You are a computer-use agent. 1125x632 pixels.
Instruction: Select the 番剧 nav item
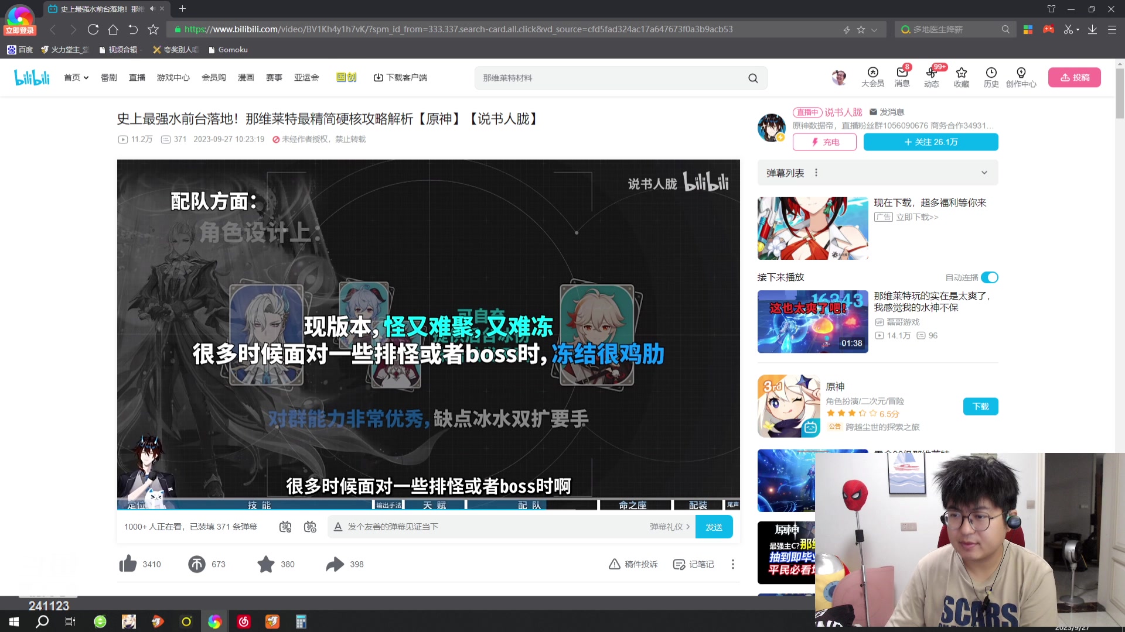point(108,78)
